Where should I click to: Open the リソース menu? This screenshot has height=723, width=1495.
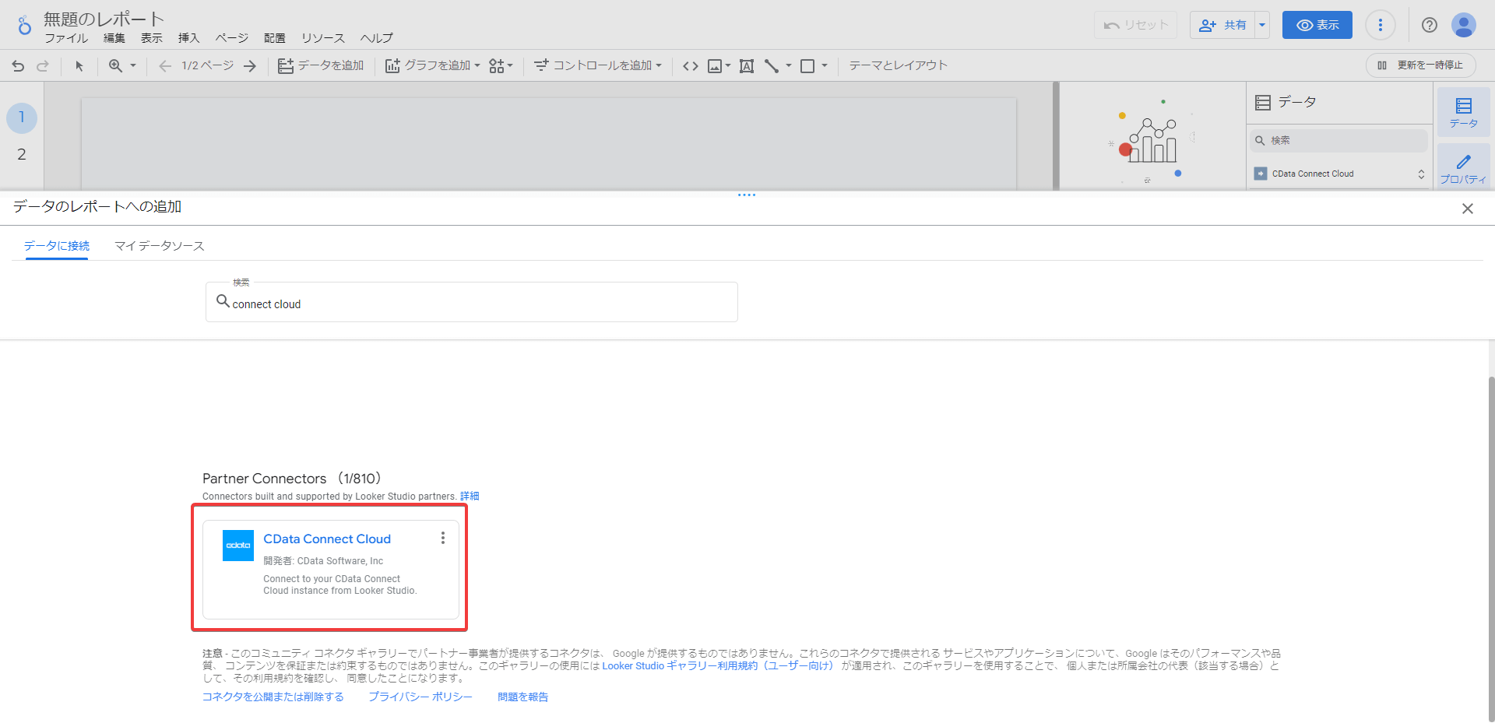point(323,38)
